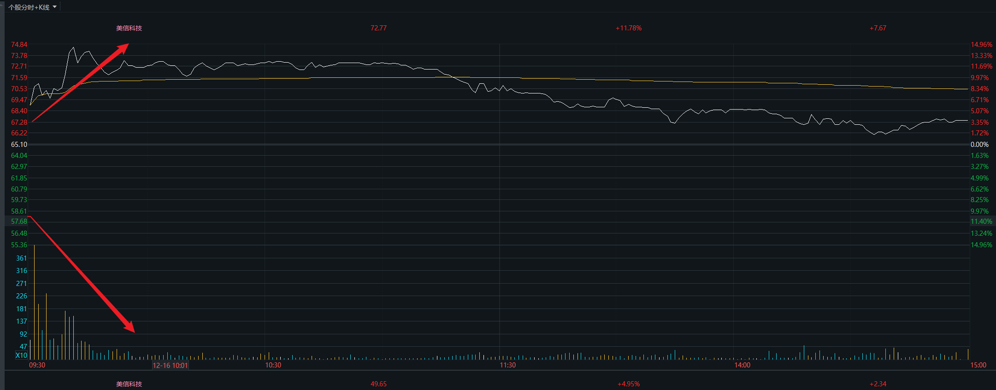The height and width of the screenshot is (390, 996).
Task: Click the +11.78% change percentage at top
Action: point(629,28)
